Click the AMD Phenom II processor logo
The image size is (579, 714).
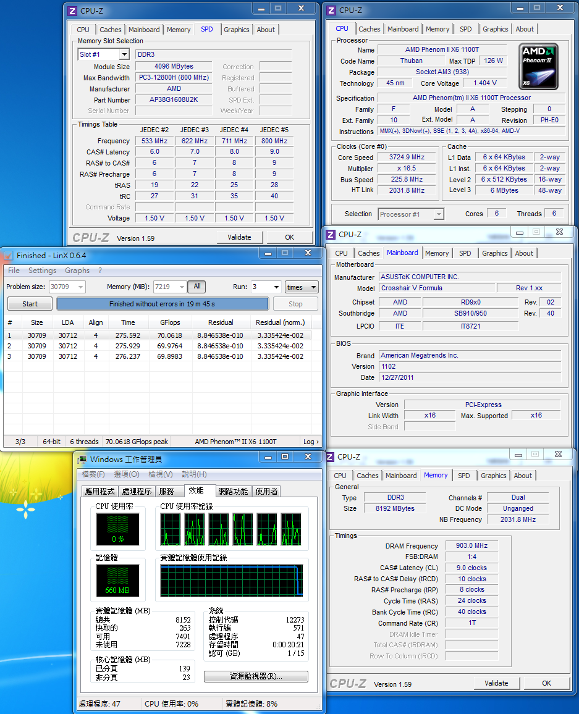click(538, 67)
